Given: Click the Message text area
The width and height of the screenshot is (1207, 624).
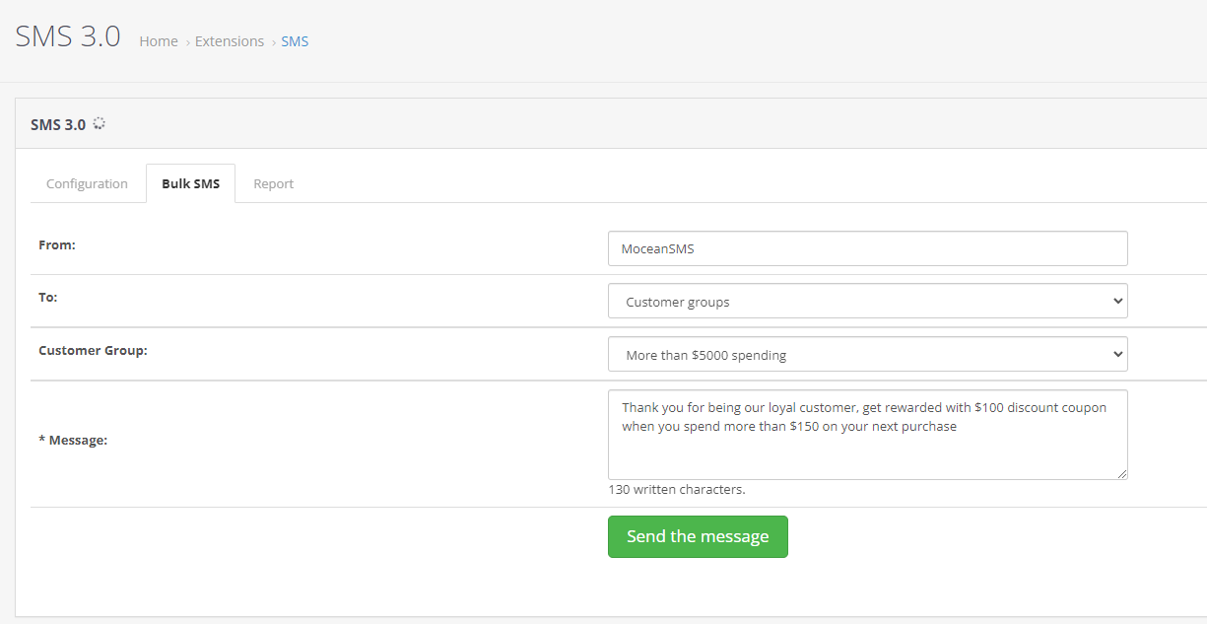Looking at the screenshot, I should click(866, 434).
